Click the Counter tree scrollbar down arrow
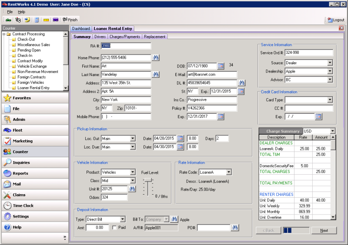This screenshot has width=348, height=245. tap(66, 88)
